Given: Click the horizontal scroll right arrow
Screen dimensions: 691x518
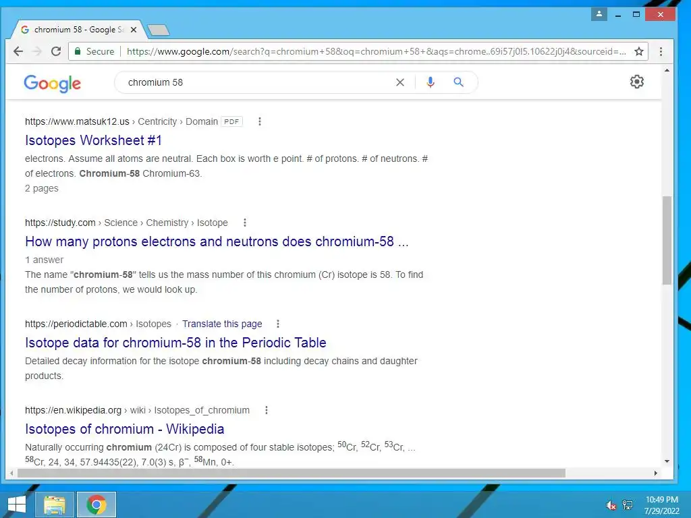Looking at the screenshot, I should point(656,473).
